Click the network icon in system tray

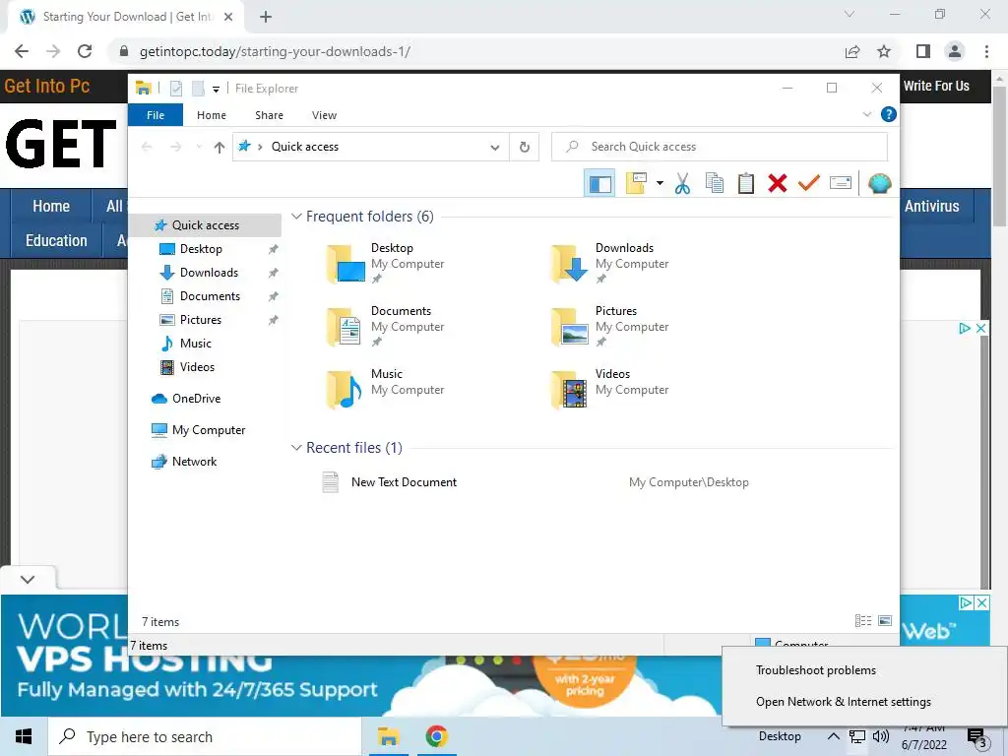(857, 736)
